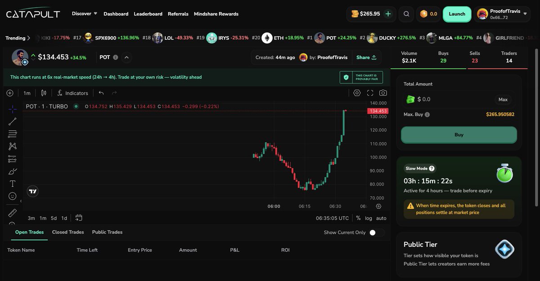The width and height of the screenshot is (540, 281).
Task: Toggle the Show Current Only switch
Action: coord(377,233)
